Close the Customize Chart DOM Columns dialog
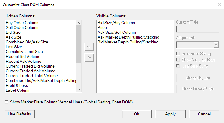The image size is (224, 123). 219,4
